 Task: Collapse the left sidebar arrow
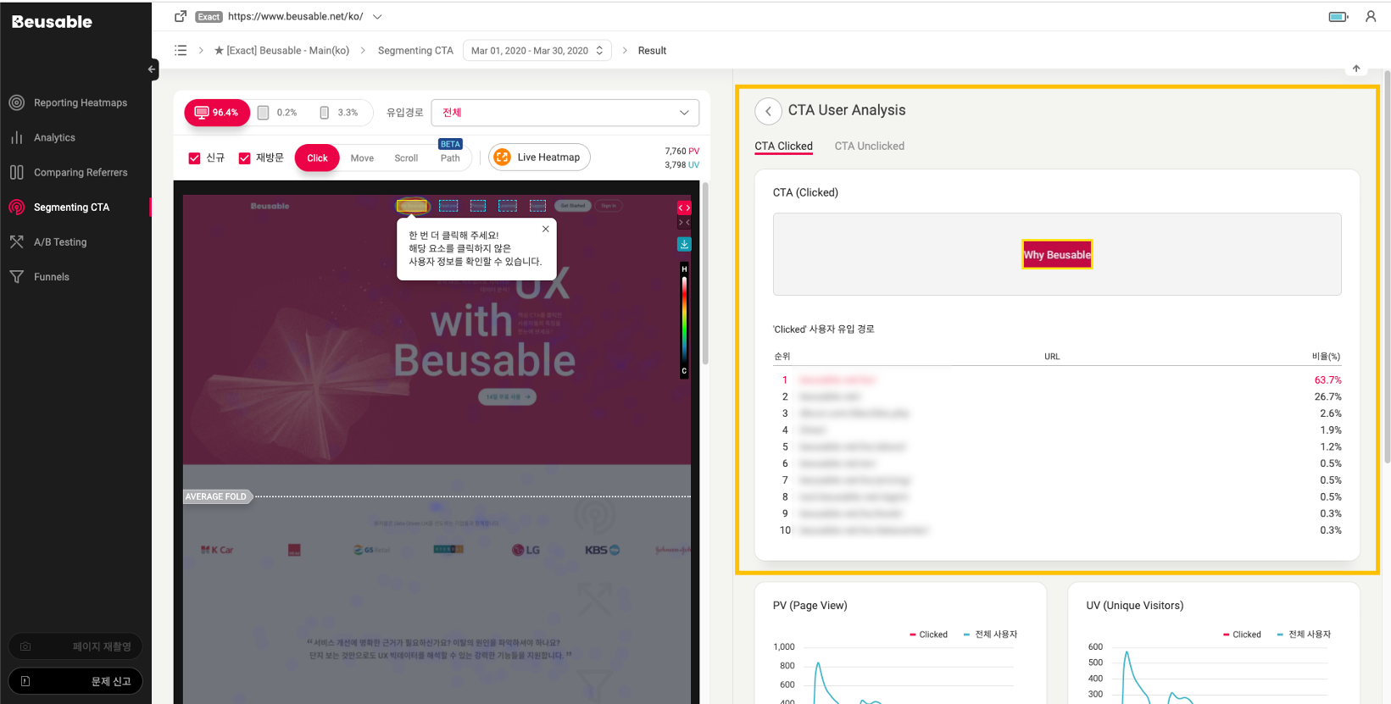[152, 69]
